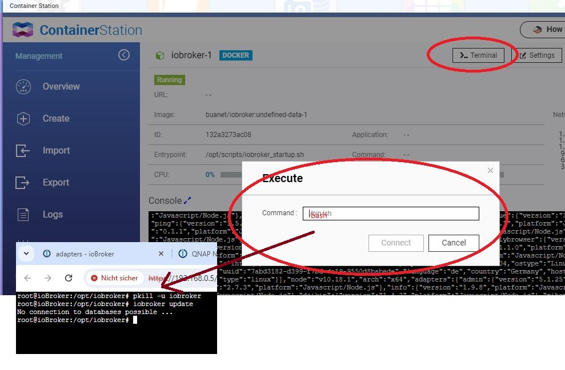This screenshot has height=370, width=565.
Task: Click the browser address bar URL
Action: tap(182, 278)
